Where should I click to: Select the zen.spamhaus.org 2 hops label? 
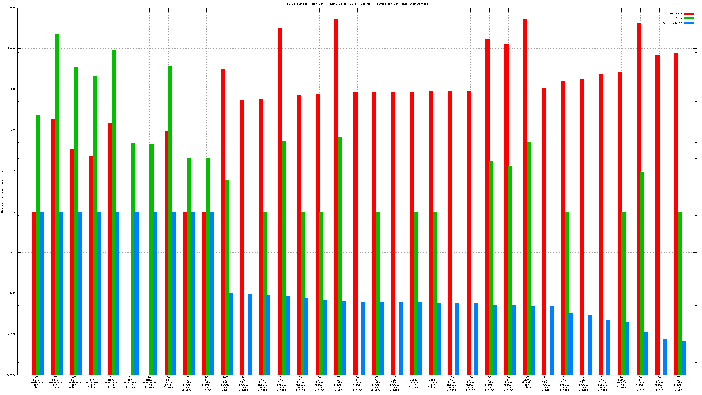131,382
